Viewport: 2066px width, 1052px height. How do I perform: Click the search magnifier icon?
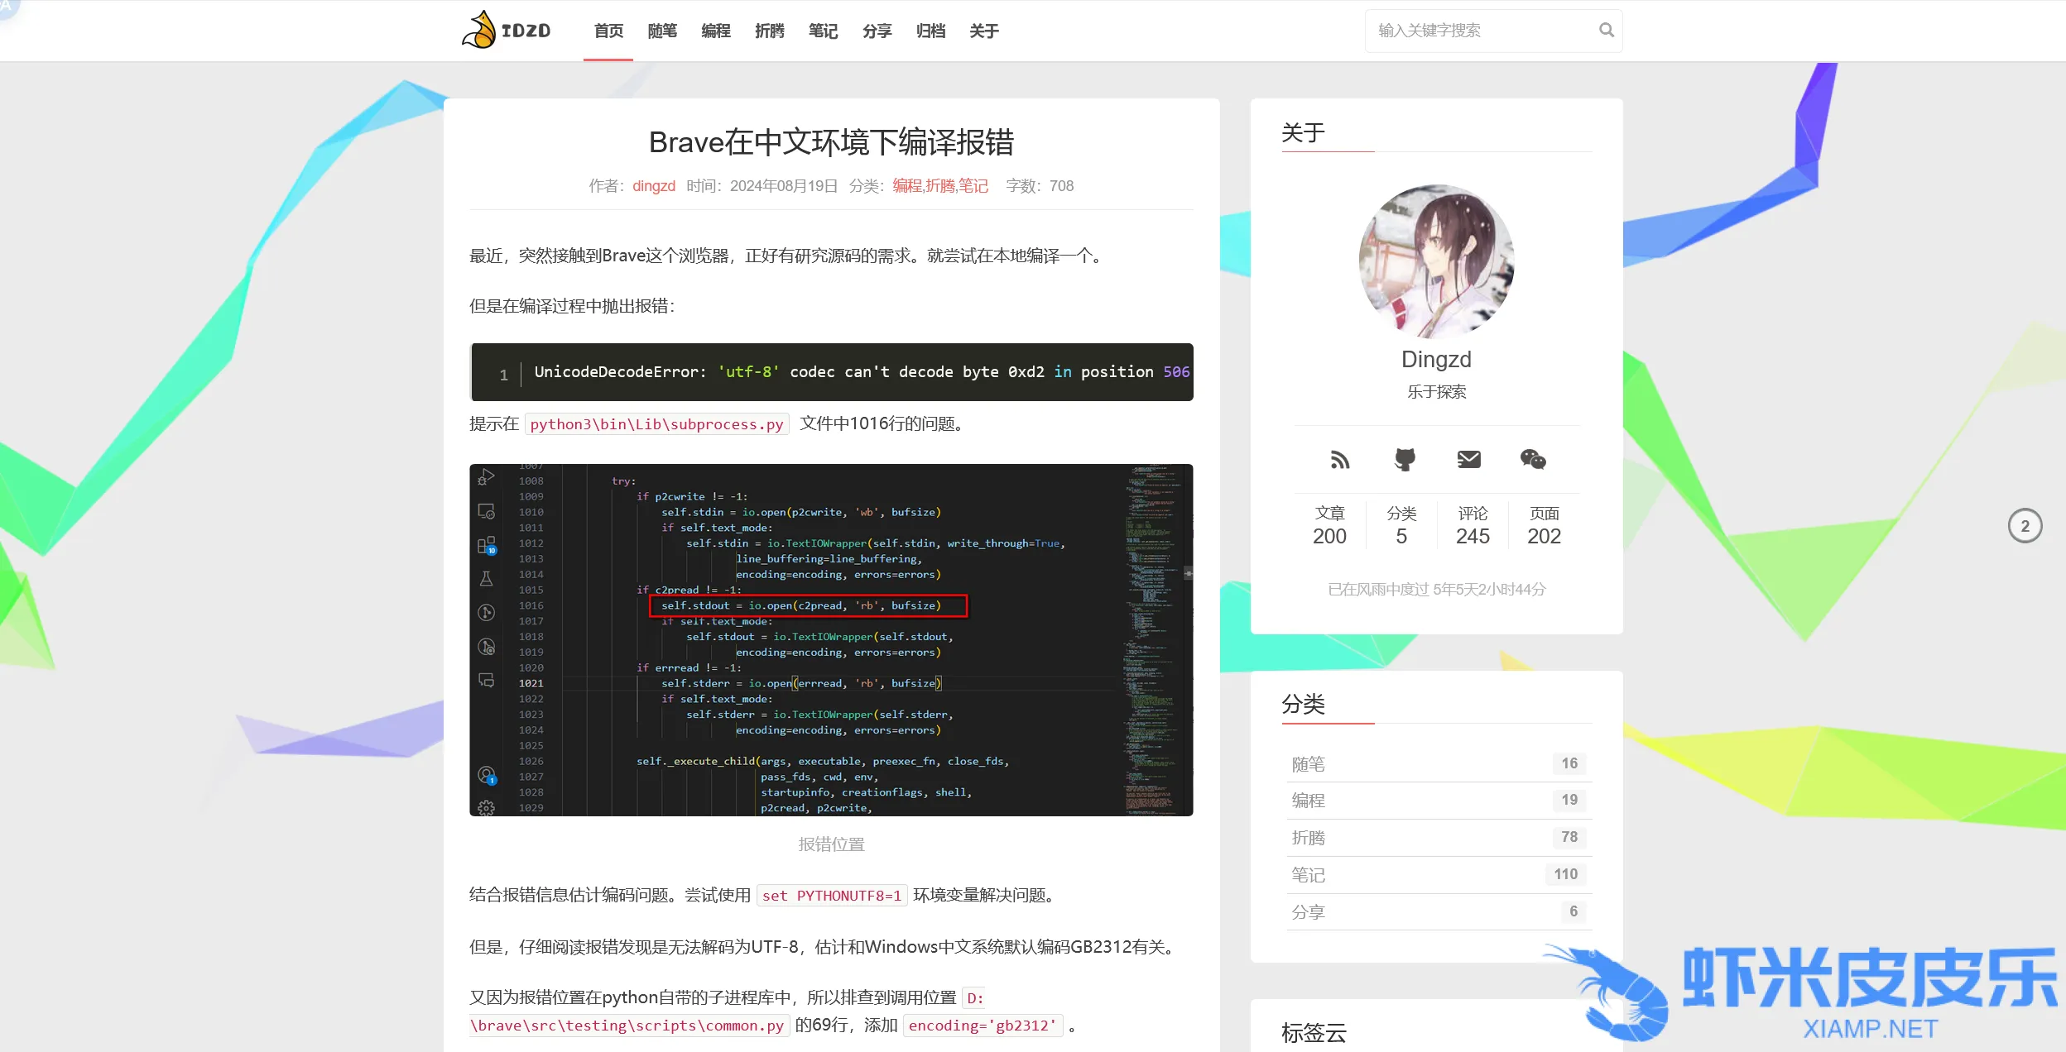(x=1606, y=31)
